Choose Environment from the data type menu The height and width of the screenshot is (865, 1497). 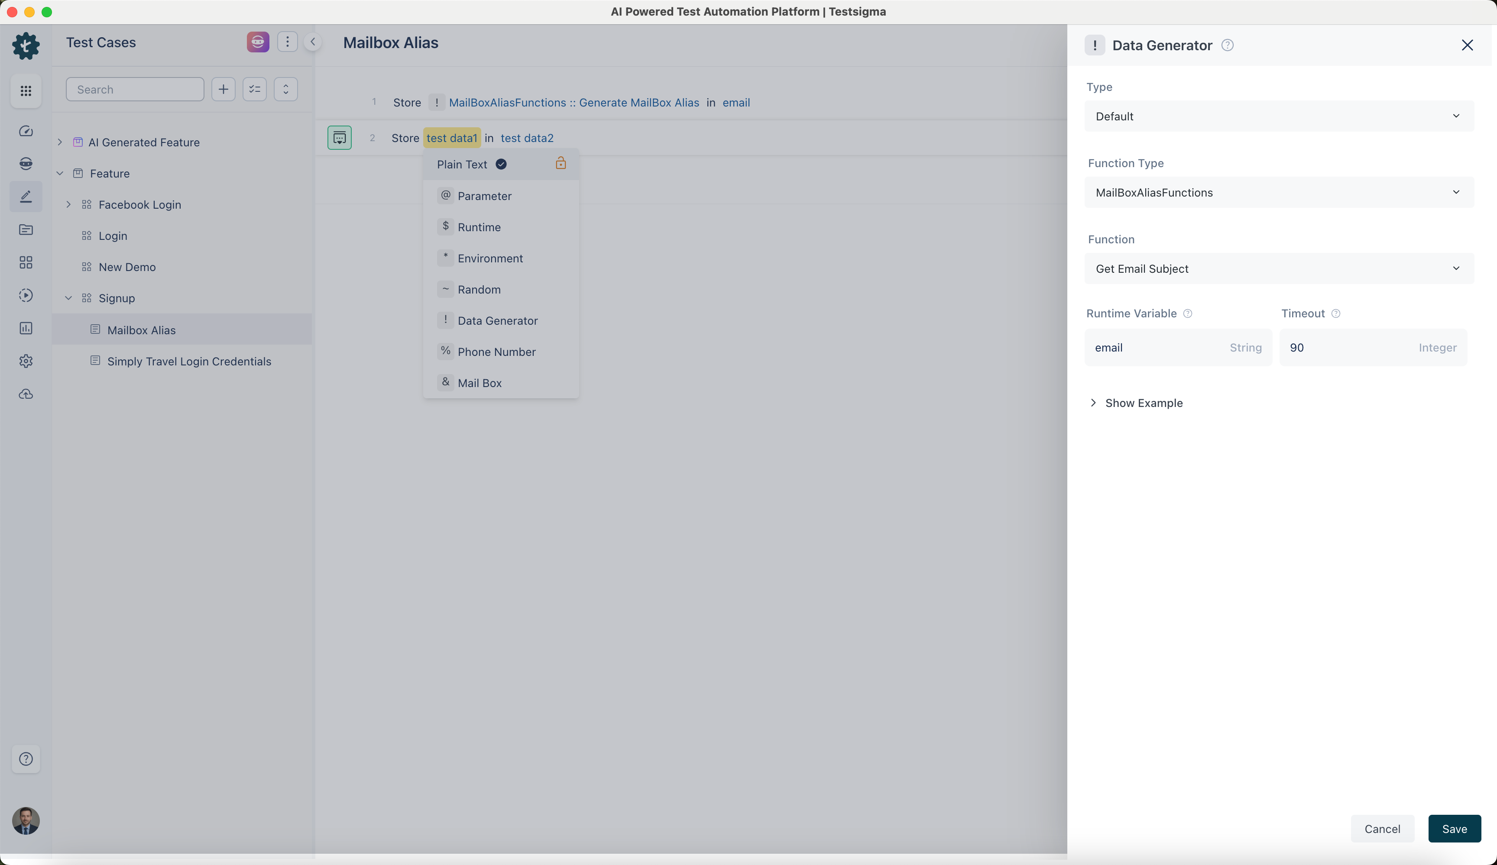pos(501,258)
